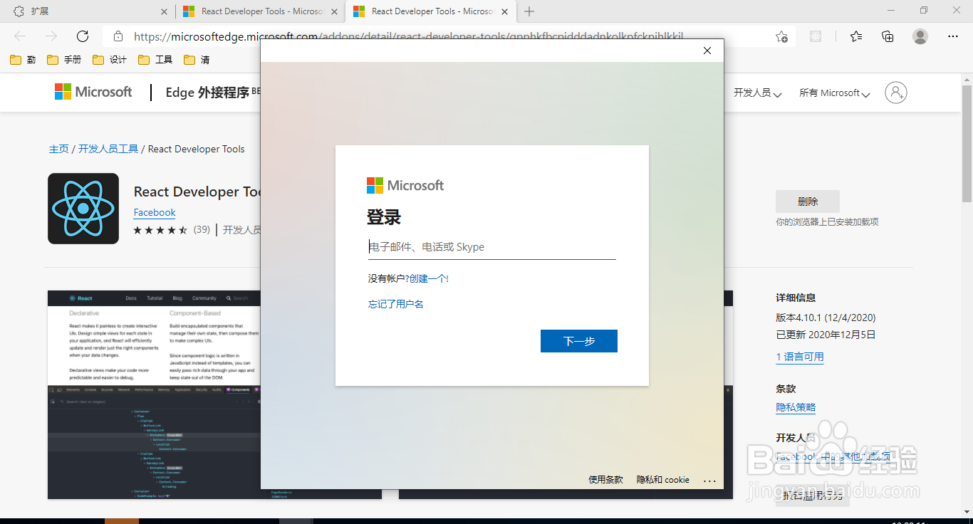Close the 扩展 tab
This screenshot has width=973, height=524.
coord(164,11)
